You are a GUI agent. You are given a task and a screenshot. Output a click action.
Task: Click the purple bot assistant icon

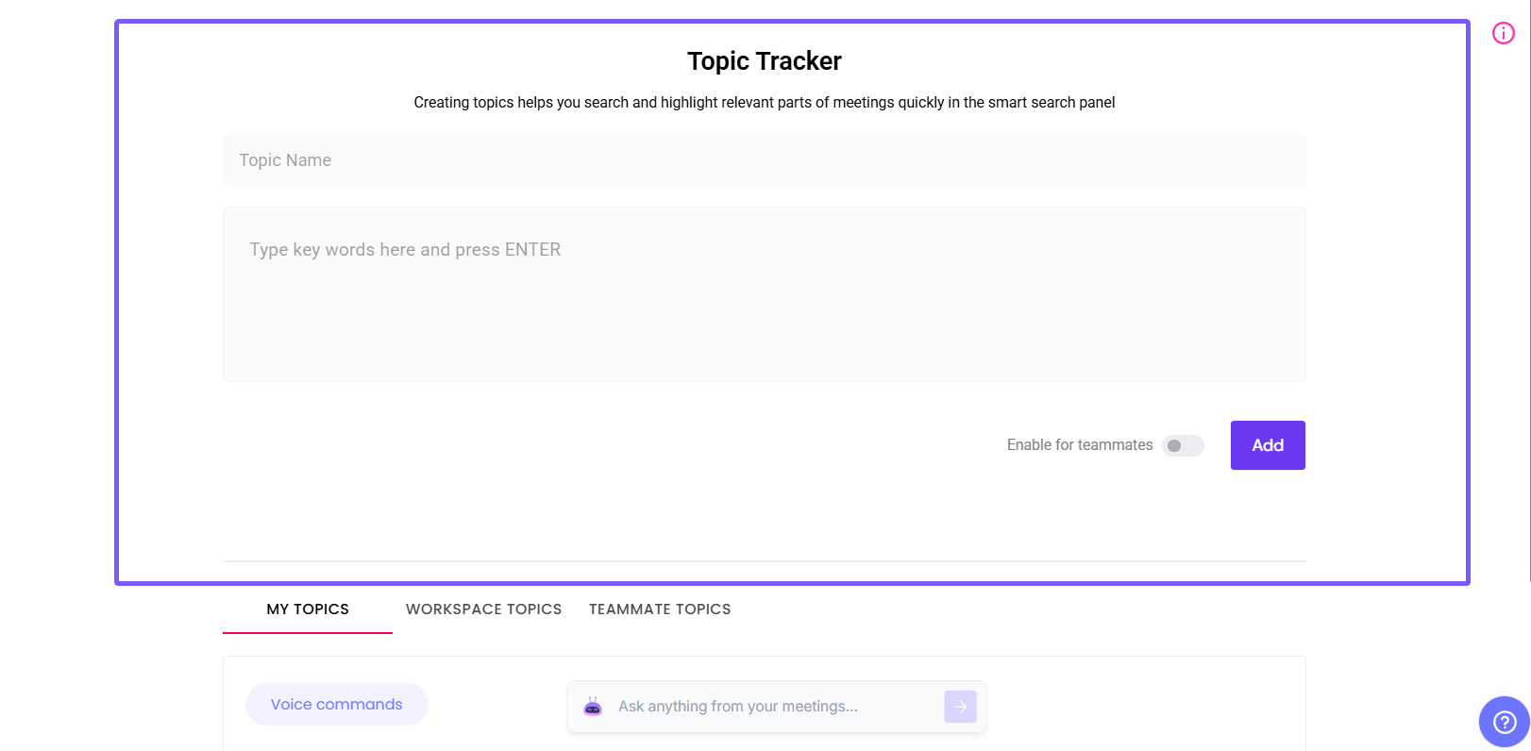pyautogui.click(x=593, y=707)
